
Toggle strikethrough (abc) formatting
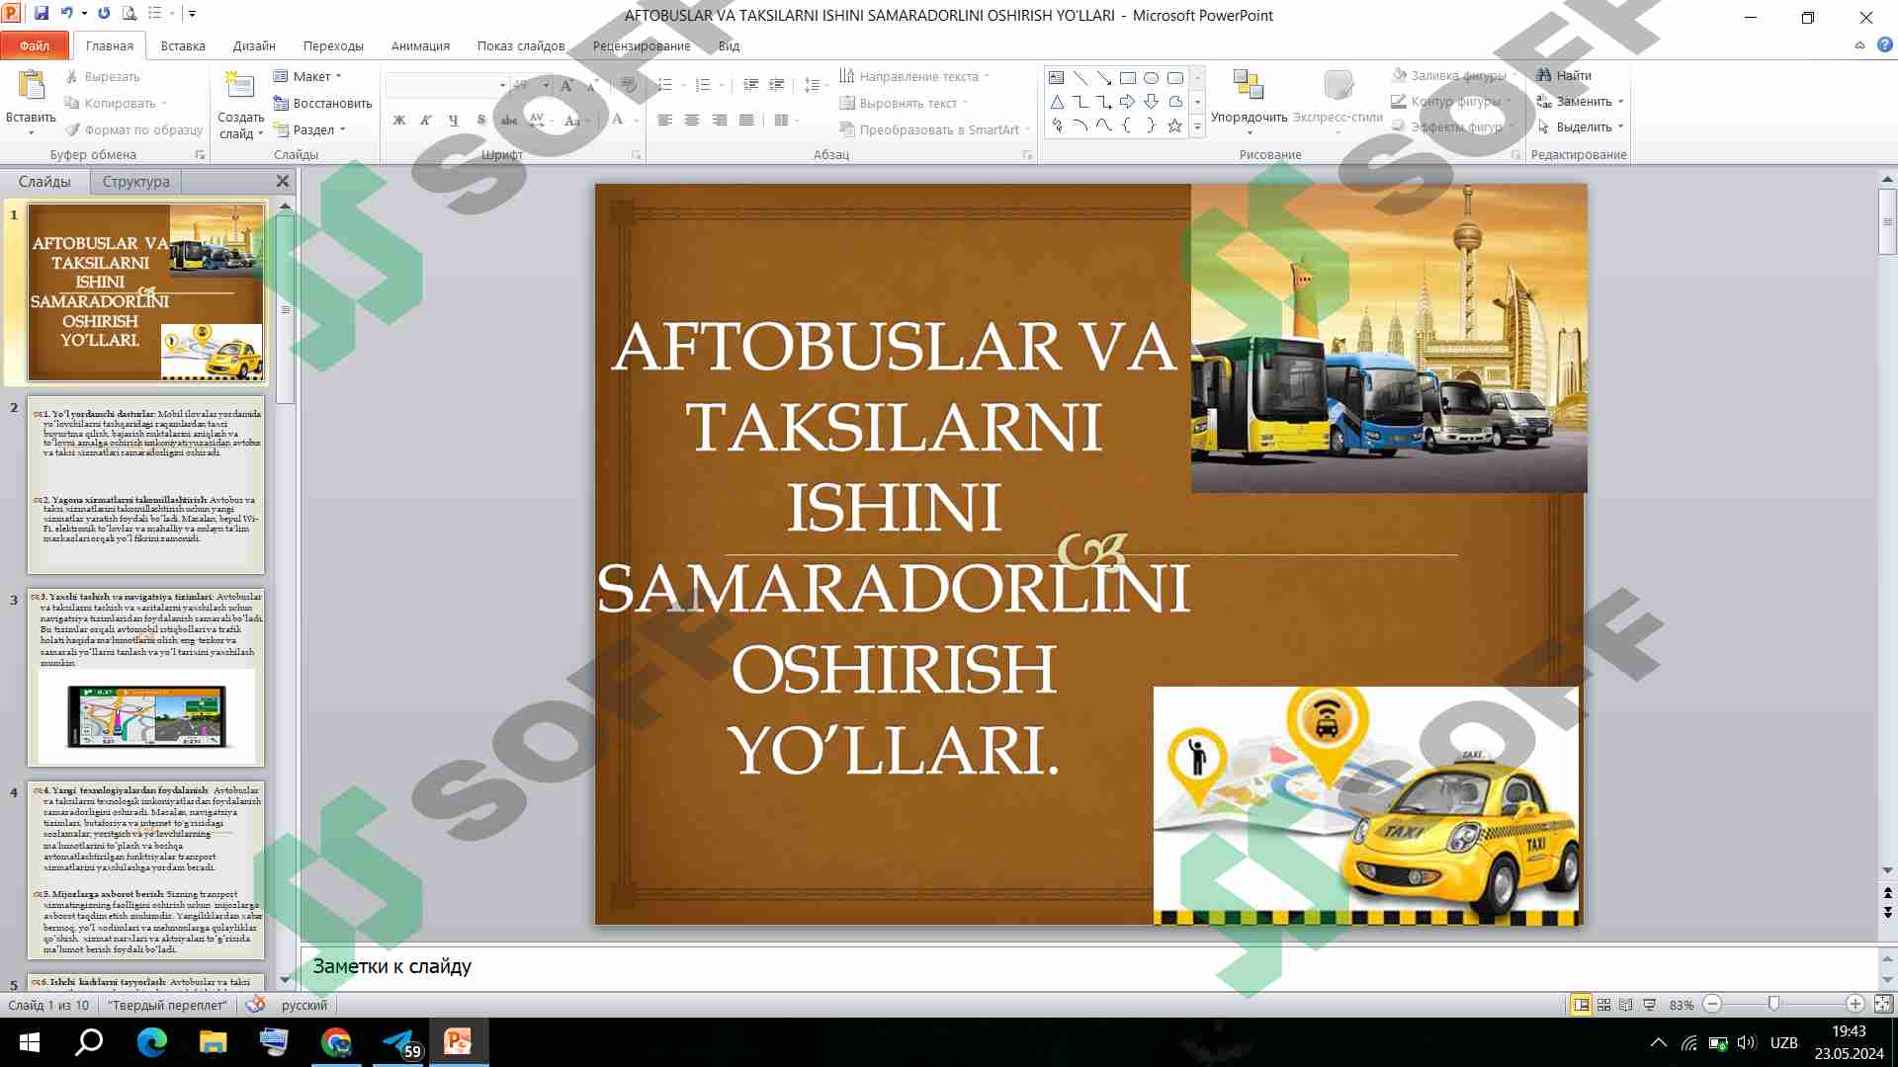(509, 120)
